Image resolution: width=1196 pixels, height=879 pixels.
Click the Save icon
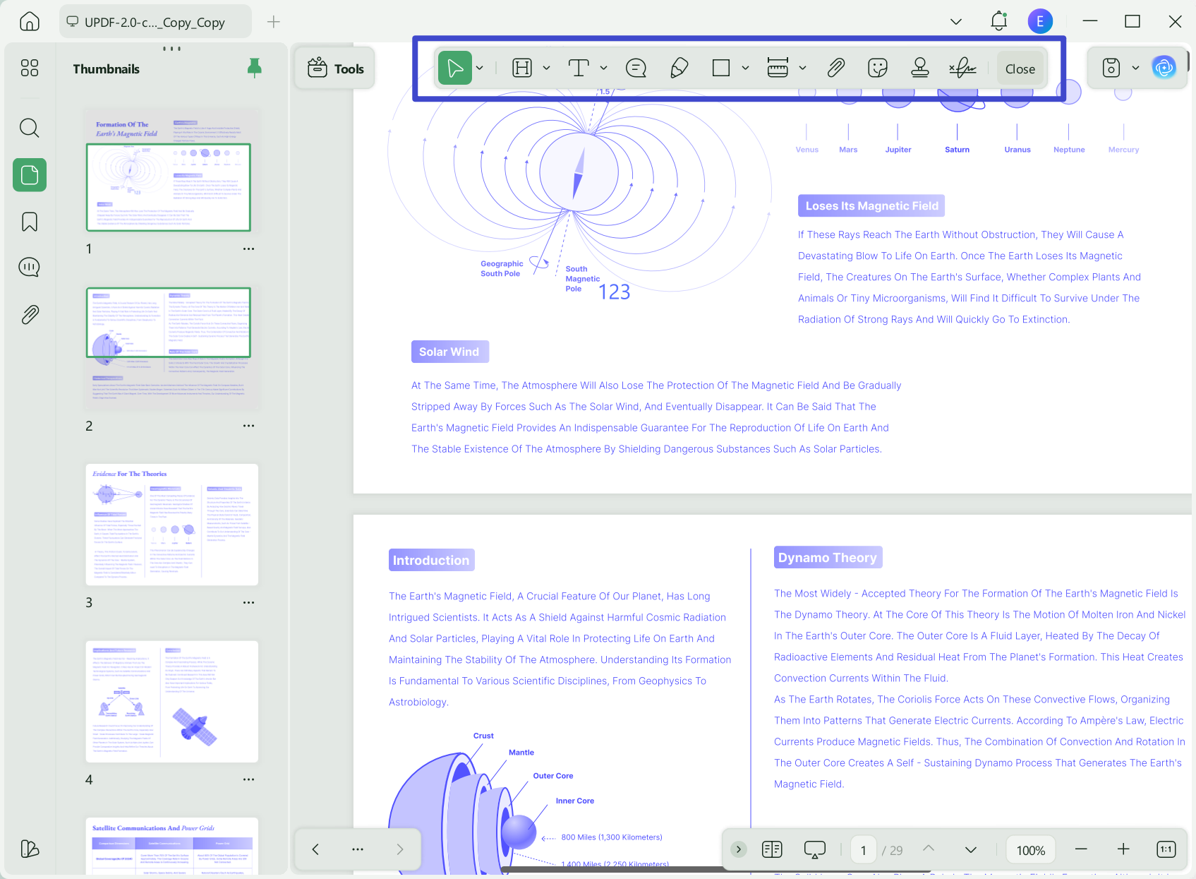(1111, 68)
